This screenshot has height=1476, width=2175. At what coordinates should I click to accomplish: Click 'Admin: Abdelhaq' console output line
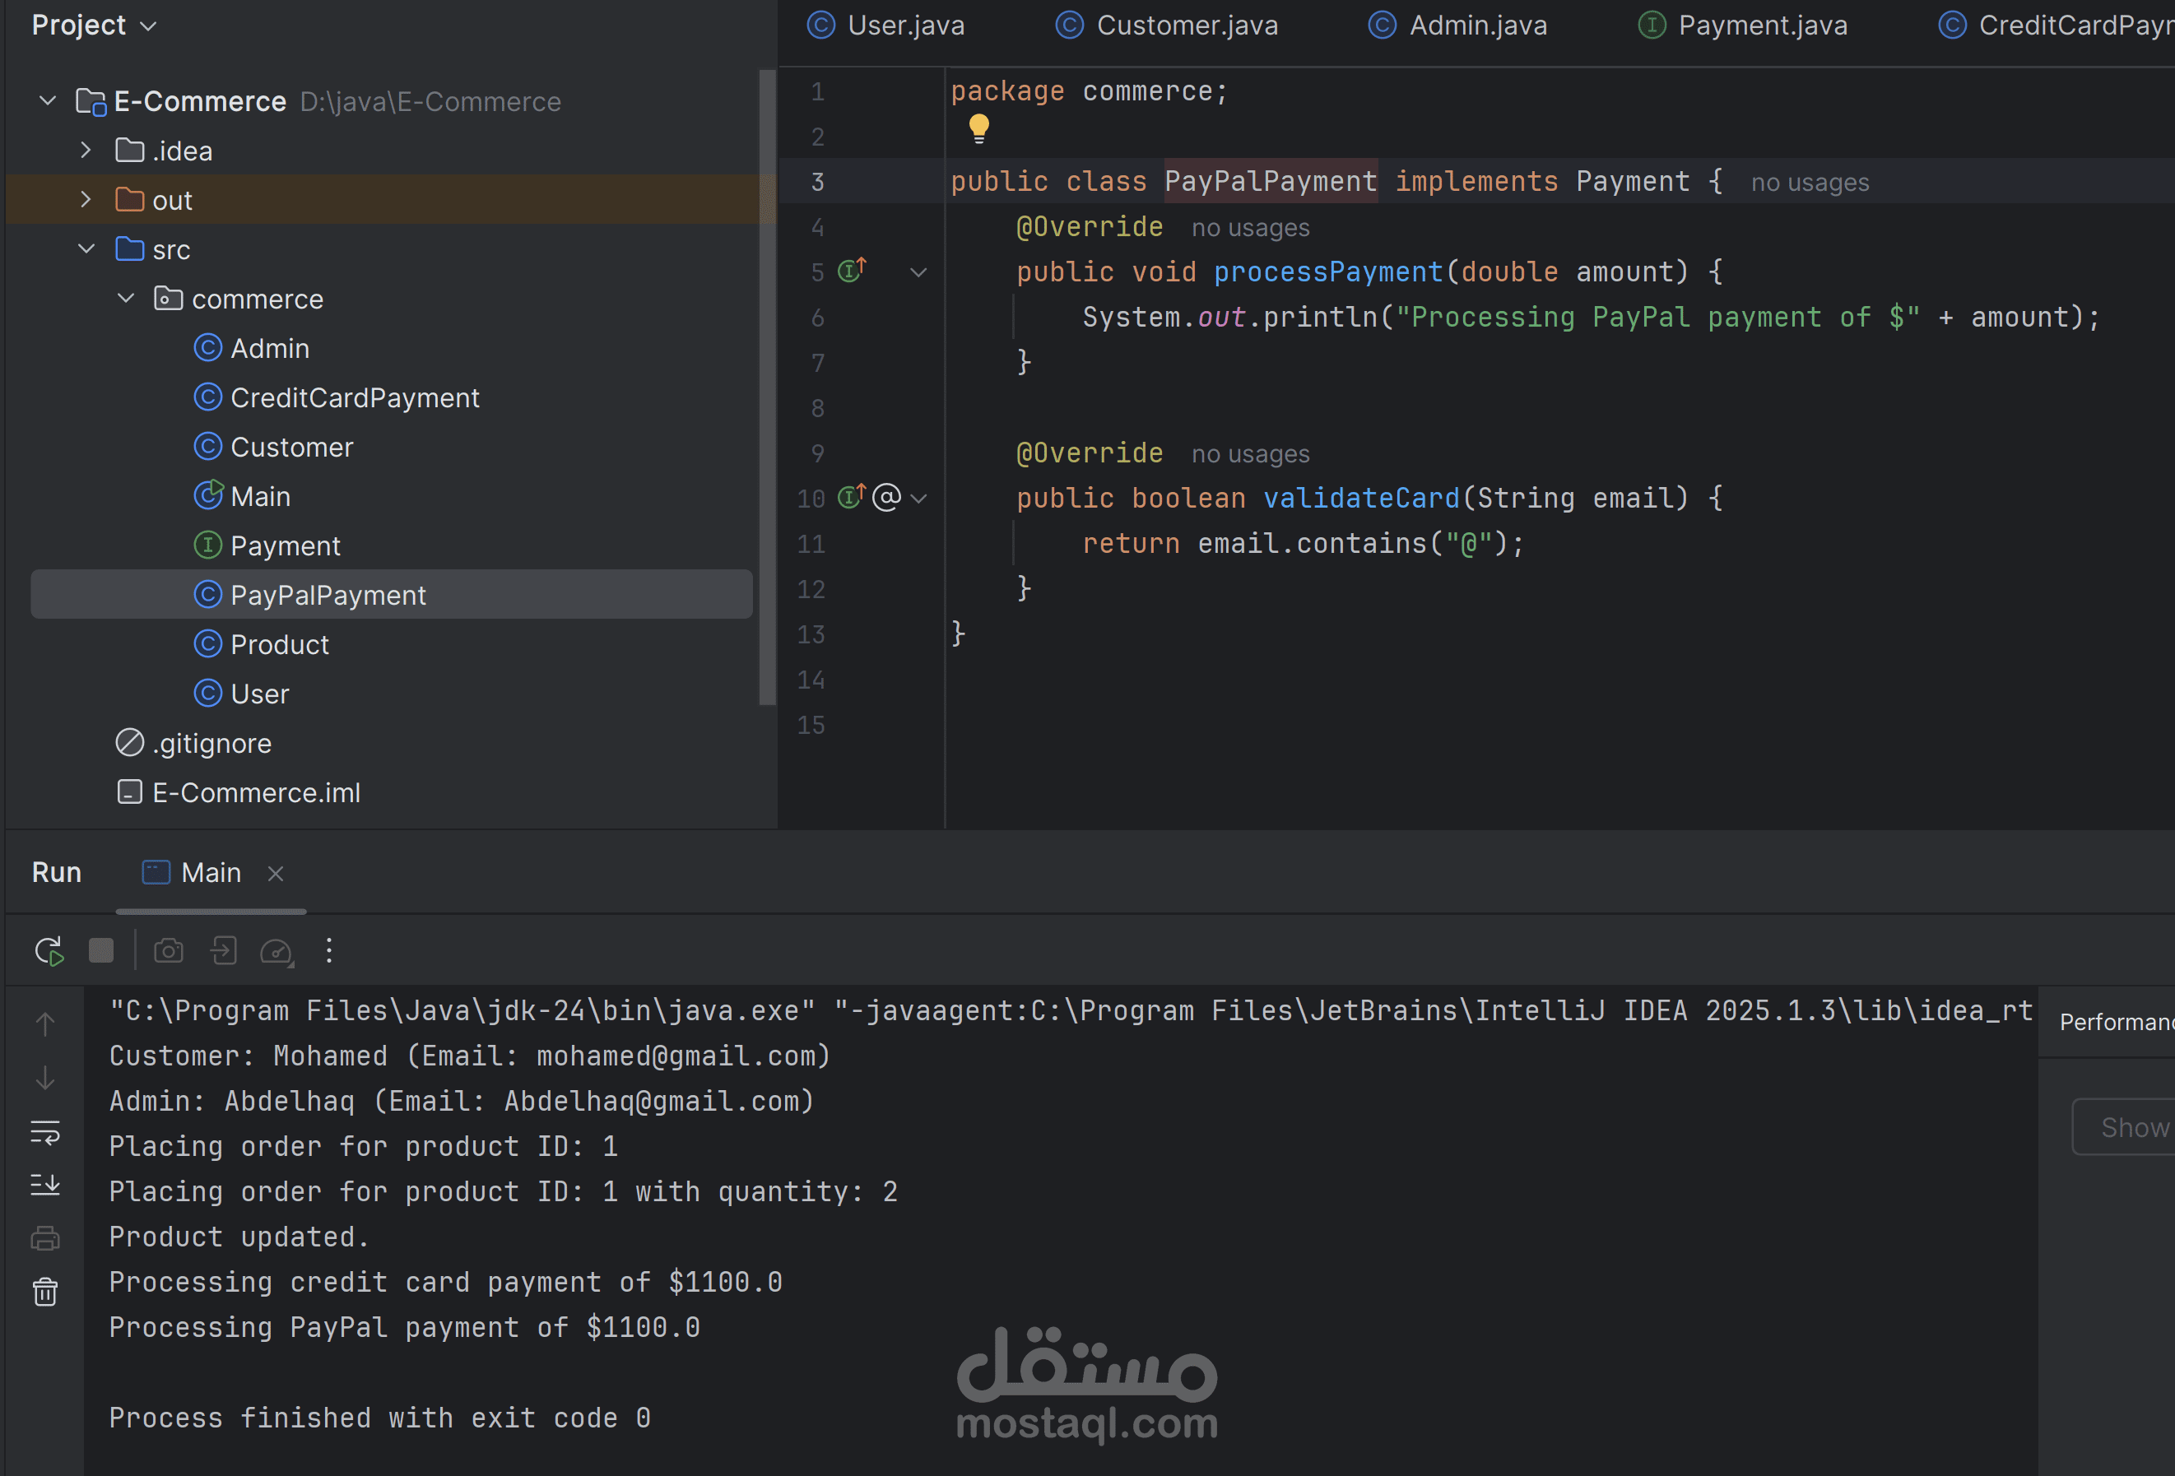462,1101
